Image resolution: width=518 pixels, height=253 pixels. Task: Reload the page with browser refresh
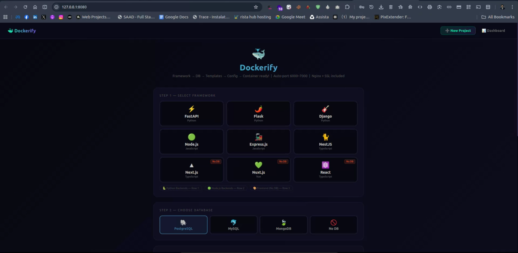point(25,7)
